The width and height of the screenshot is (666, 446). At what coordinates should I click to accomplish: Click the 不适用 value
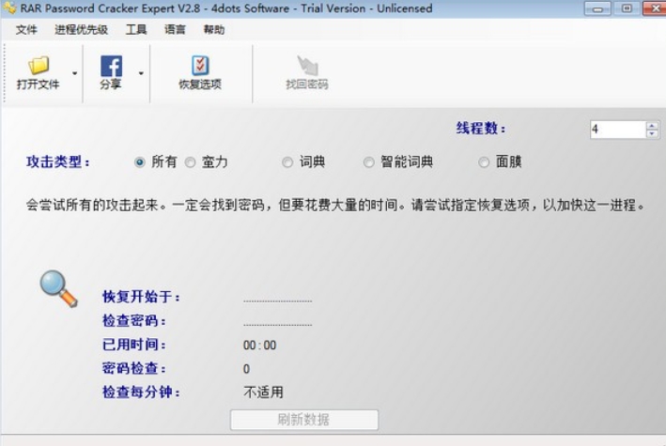point(263,392)
